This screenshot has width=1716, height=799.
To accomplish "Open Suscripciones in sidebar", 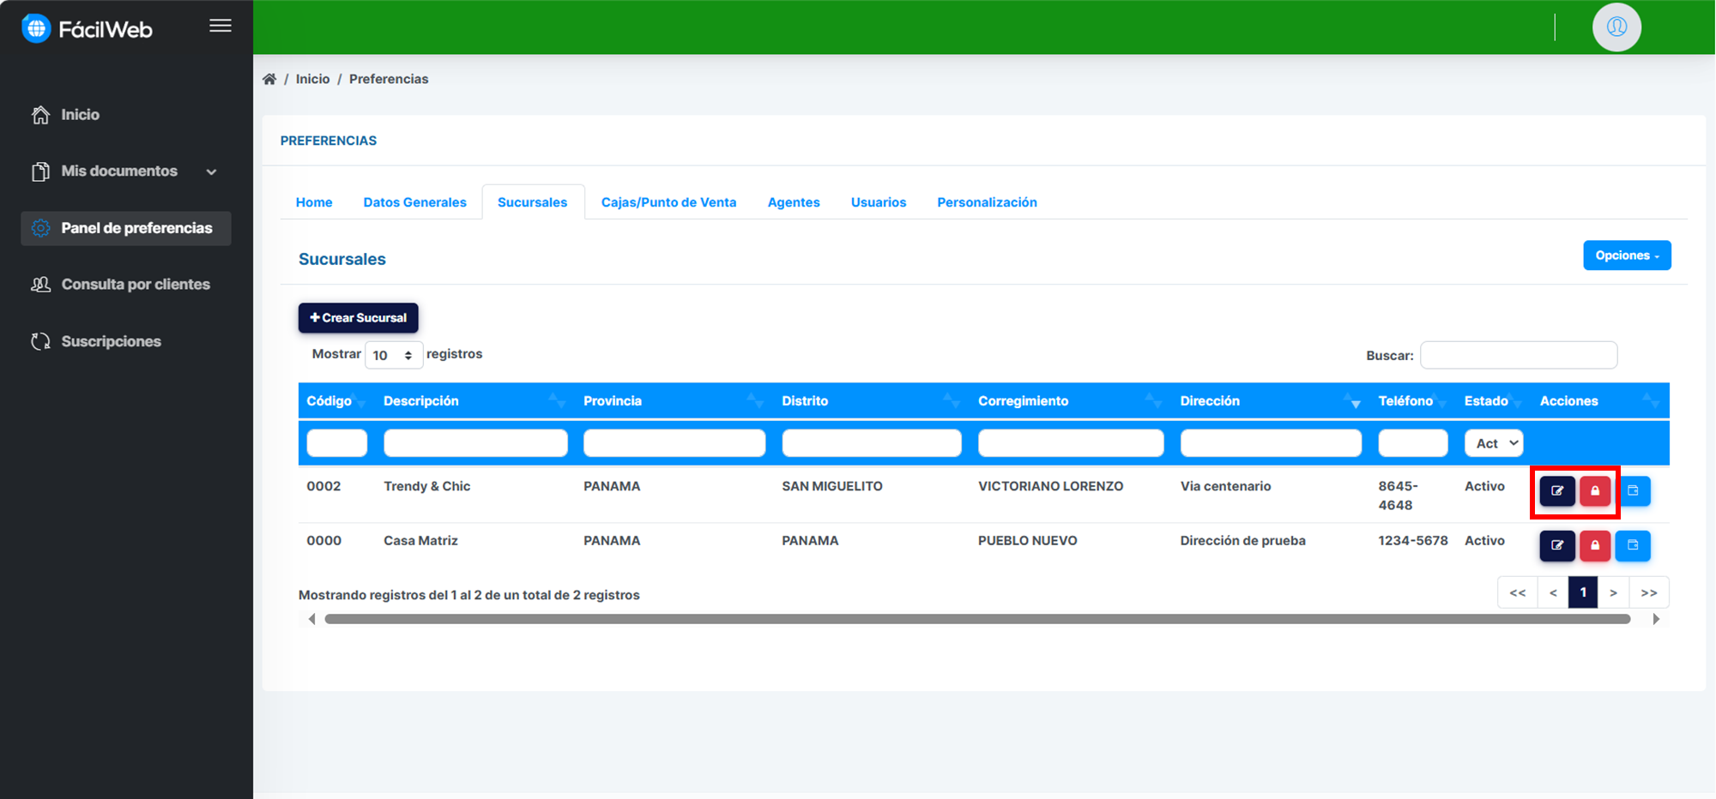I will (126, 341).
